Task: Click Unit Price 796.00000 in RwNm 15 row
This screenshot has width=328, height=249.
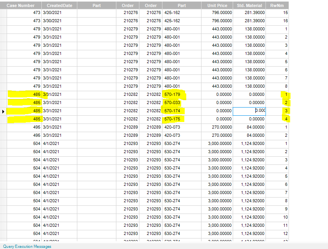Action: click(x=217, y=13)
